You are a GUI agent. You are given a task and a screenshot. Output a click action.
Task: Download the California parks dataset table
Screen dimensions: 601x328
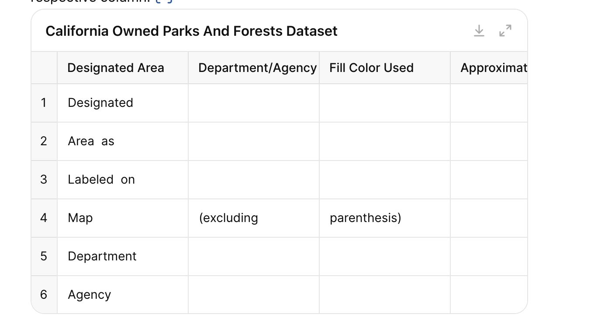(479, 31)
